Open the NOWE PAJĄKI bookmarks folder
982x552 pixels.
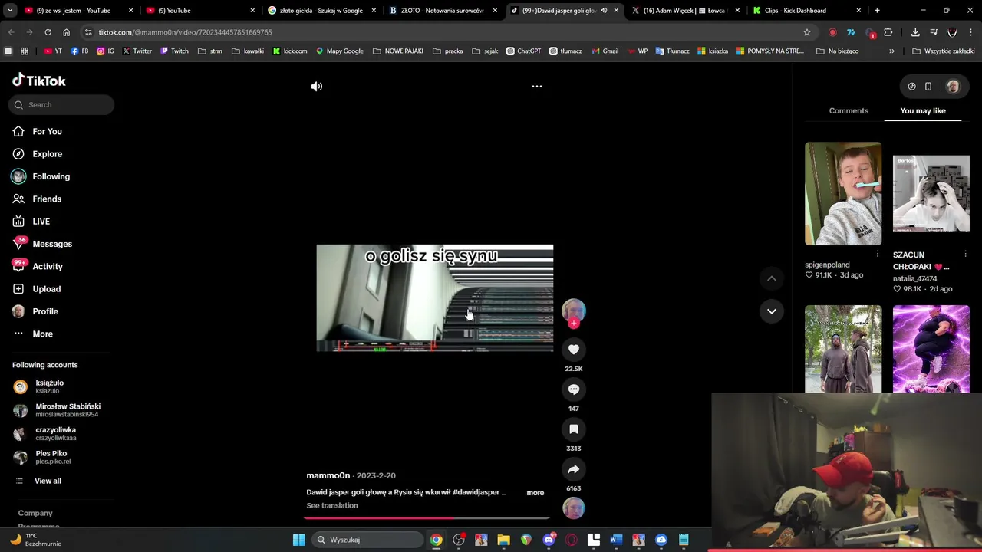(x=397, y=51)
